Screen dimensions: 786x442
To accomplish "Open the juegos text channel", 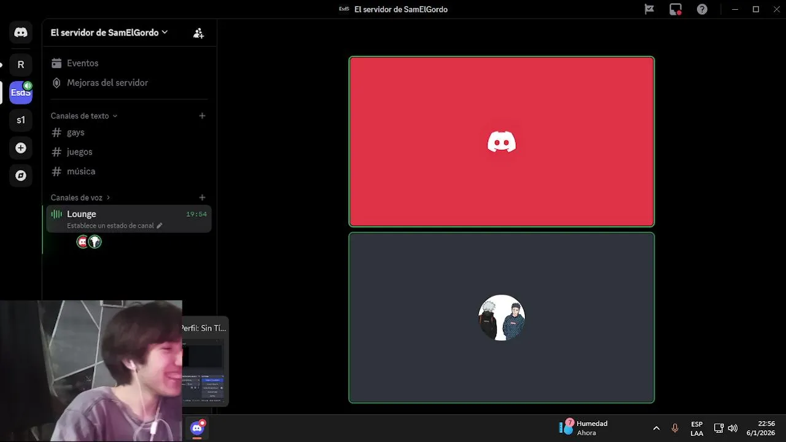I will click(x=129, y=152).
